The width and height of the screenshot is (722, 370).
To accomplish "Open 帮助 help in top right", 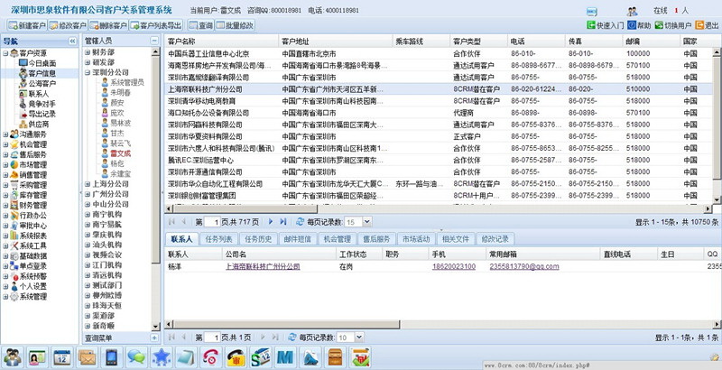I will click(639, 25).
